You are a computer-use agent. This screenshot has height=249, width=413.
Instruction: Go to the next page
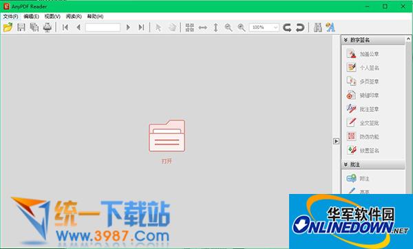click(128, 27)
